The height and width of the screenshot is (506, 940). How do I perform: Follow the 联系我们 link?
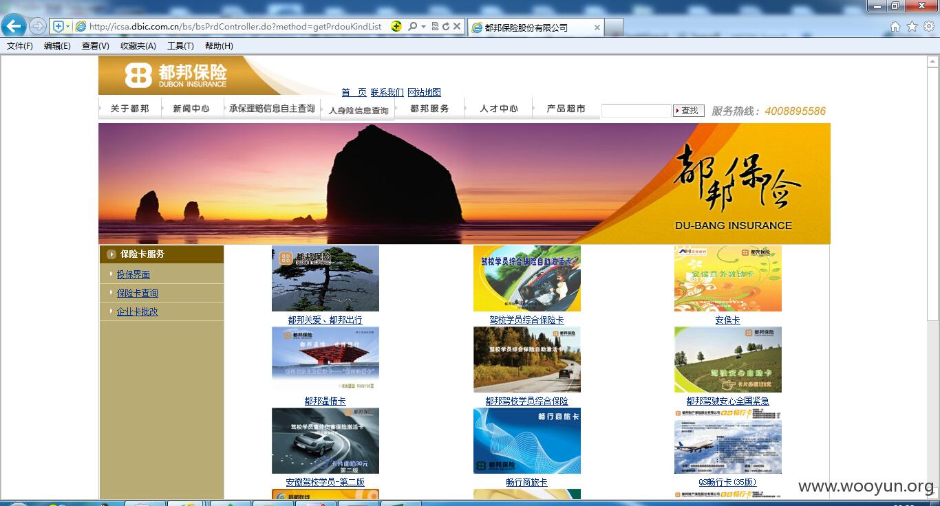[387, 92]
